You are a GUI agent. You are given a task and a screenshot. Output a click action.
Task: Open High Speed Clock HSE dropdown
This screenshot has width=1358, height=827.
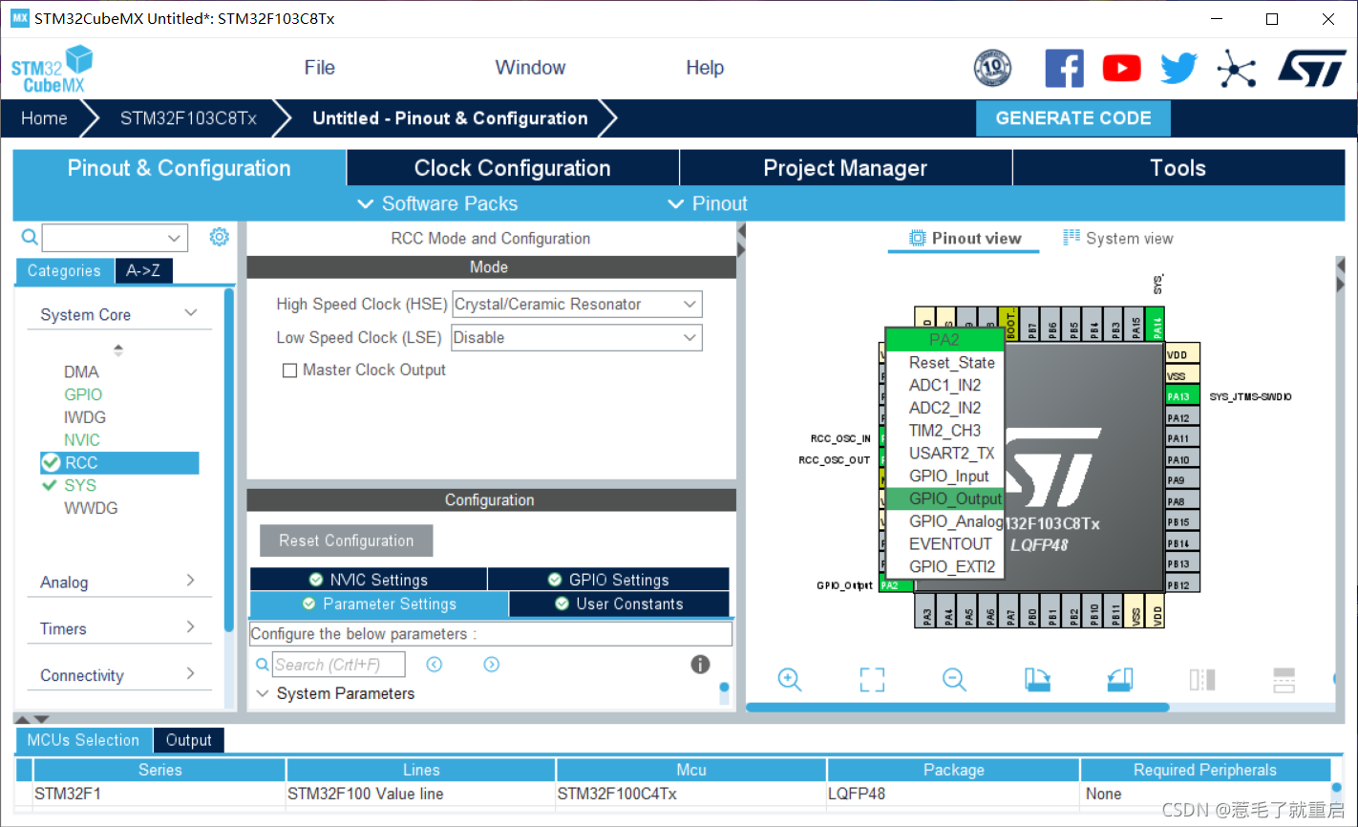pos(577,305)
